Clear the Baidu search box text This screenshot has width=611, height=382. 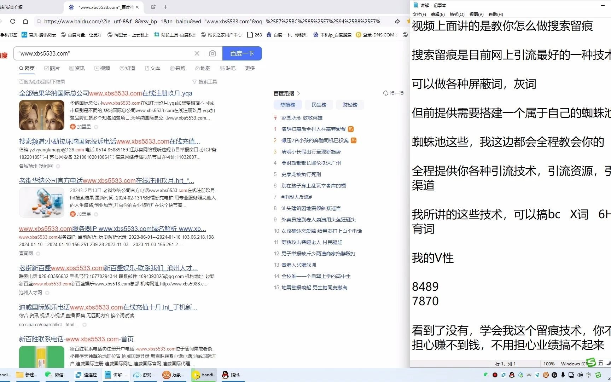click(x=197, y=53)
